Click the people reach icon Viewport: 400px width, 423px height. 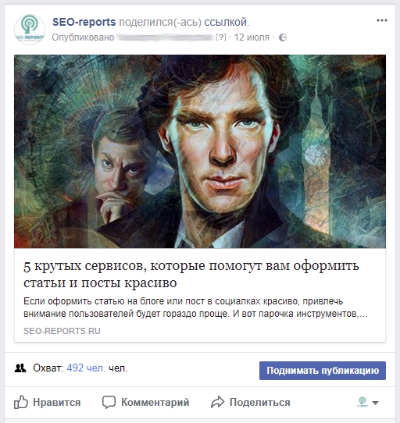click(20, 368)
